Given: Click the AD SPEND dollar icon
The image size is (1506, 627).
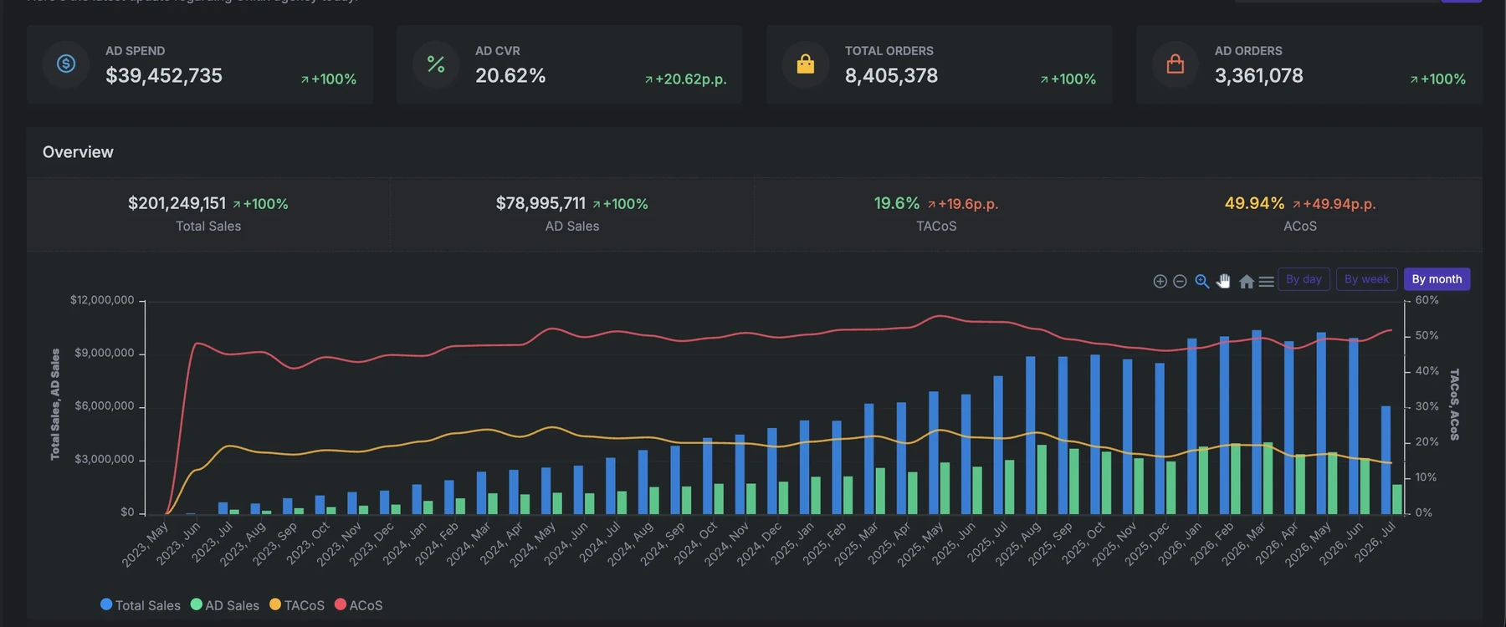Looking at the screenshot, I should (x=66, y=64).
